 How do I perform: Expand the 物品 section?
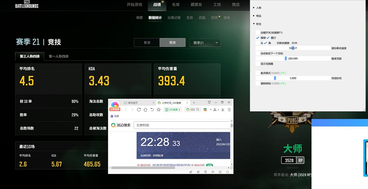click(257, 16)
